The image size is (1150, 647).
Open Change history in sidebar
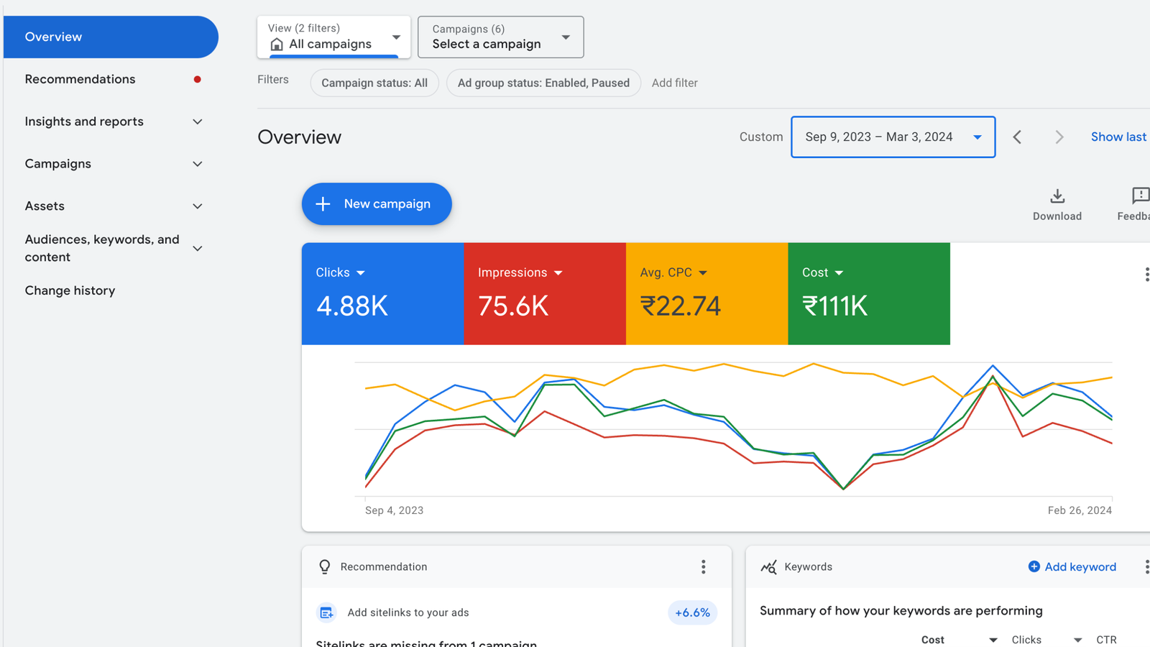tap(70, 290)
